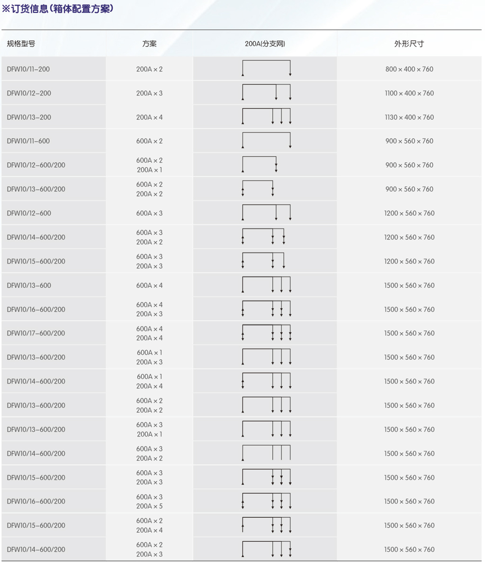Click the 方案 column header
The height and width of the screenshot is (565, 485).
149,44
